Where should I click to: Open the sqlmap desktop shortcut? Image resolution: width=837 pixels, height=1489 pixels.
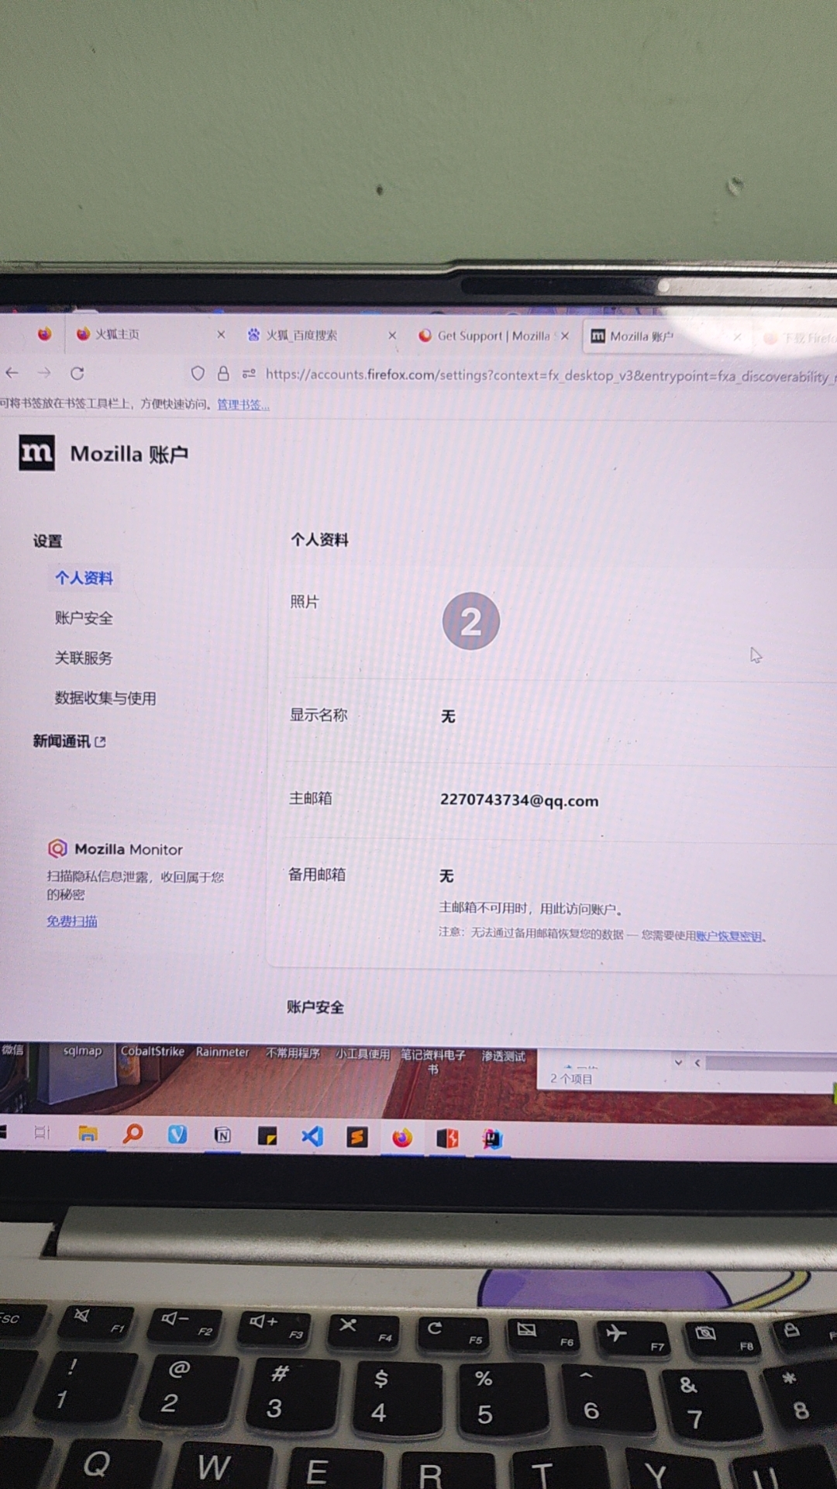click(82, 1051)
